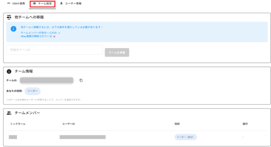Image resolution: width=271 pixels, height=147 pixels.
Task: Click the green checkmark after チームメンバーが自分一人のみ
Action: pyautogui.click(x=59, y=32)
